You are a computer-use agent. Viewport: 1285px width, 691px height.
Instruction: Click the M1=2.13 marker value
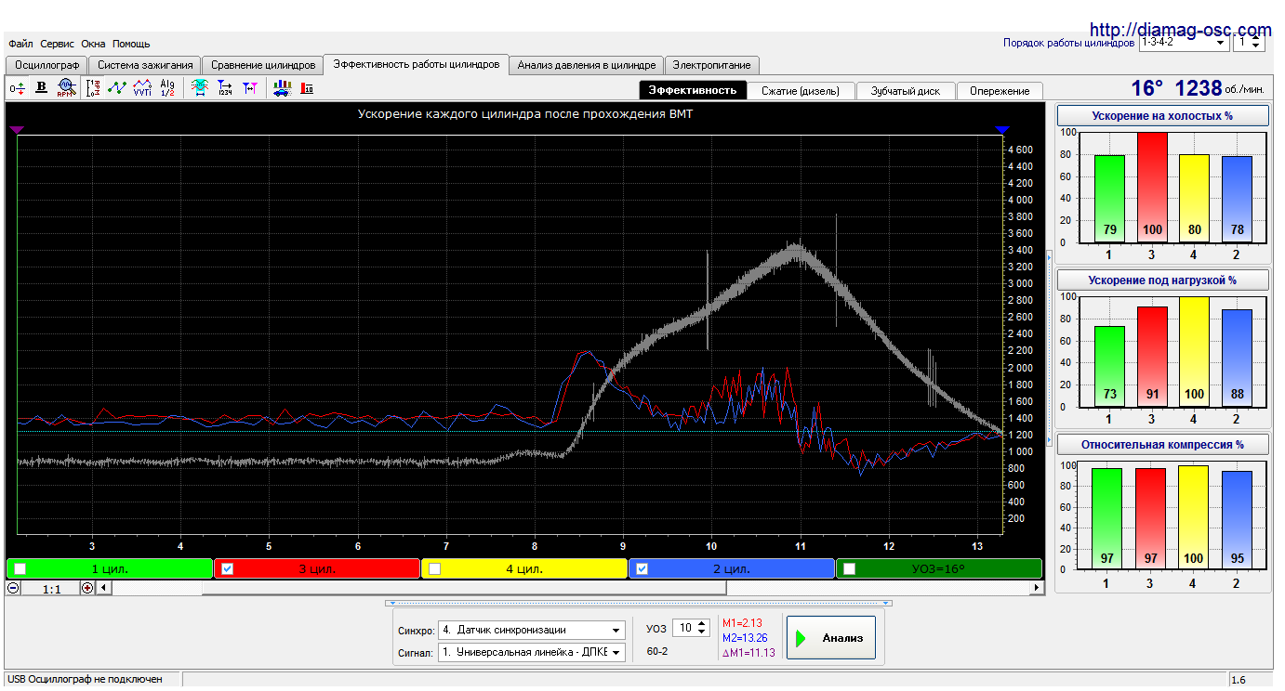742,623
